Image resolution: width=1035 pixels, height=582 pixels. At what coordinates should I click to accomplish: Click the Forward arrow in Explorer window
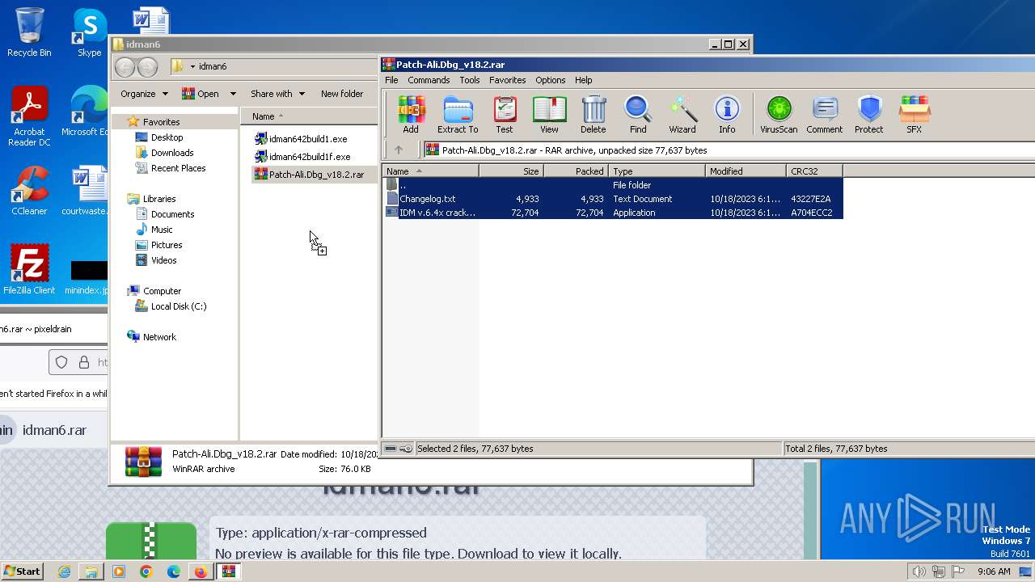147,66
